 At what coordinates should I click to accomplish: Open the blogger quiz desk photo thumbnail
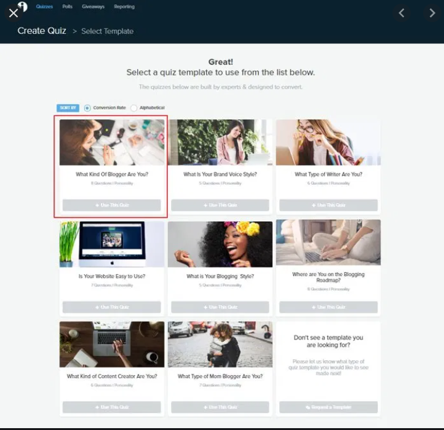click(112, 142)
